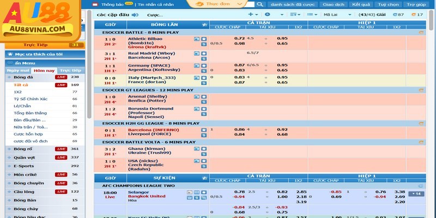Favorite the Athletic Bilbao match with star
The height and width of the screenshot is (218, 436).
coord(204,39)
